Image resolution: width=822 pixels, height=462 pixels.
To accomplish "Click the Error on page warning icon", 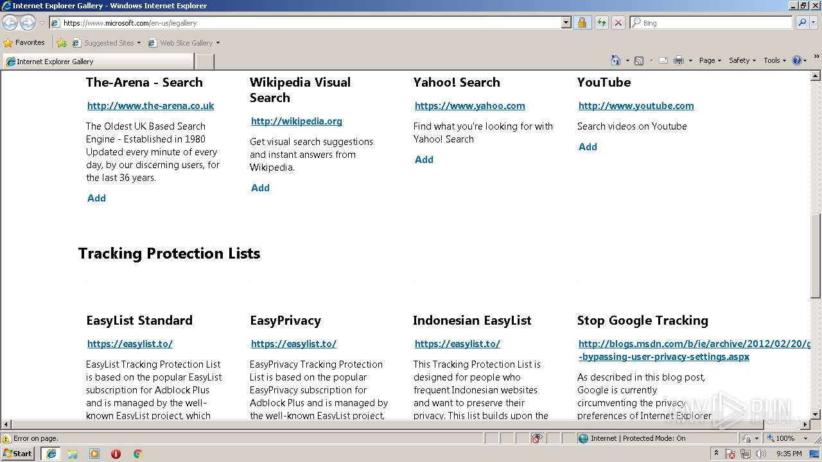I will pyautogui.click(x=7, y=438).
